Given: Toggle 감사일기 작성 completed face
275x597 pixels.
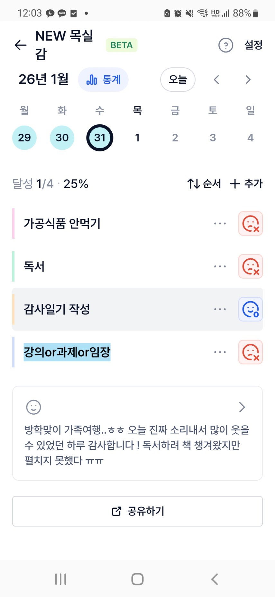Looking at the screenshot, I should click(x=250, y=309).
